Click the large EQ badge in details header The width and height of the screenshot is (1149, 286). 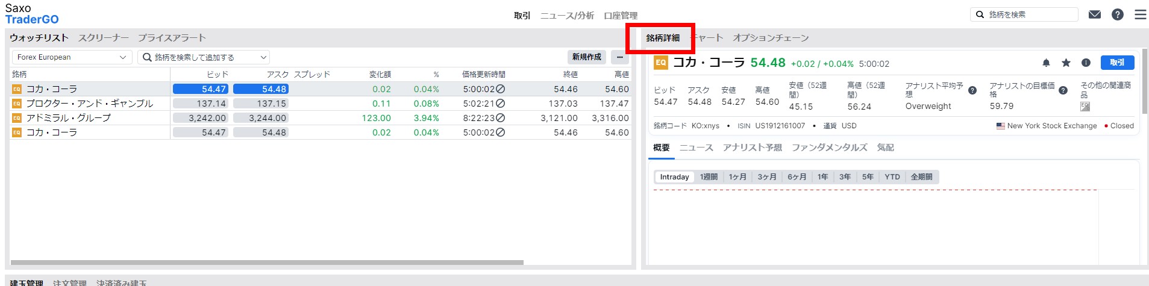pos(661,63)
